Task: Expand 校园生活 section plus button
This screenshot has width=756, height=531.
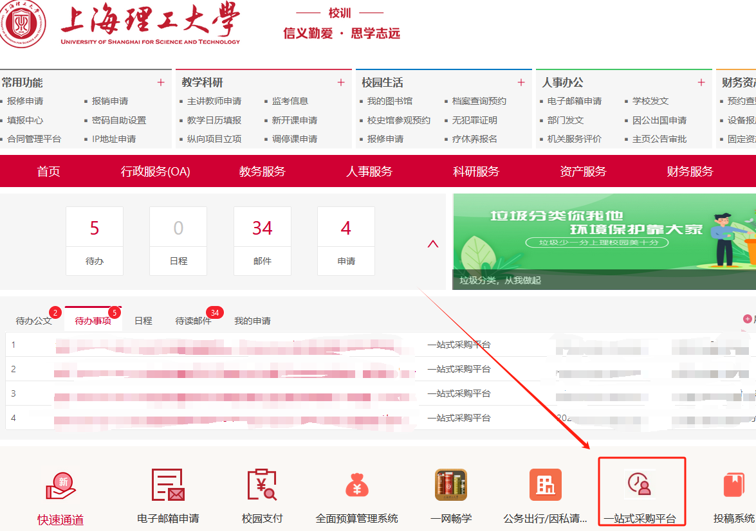Action: pyautogui.click(x=521, y=82)
